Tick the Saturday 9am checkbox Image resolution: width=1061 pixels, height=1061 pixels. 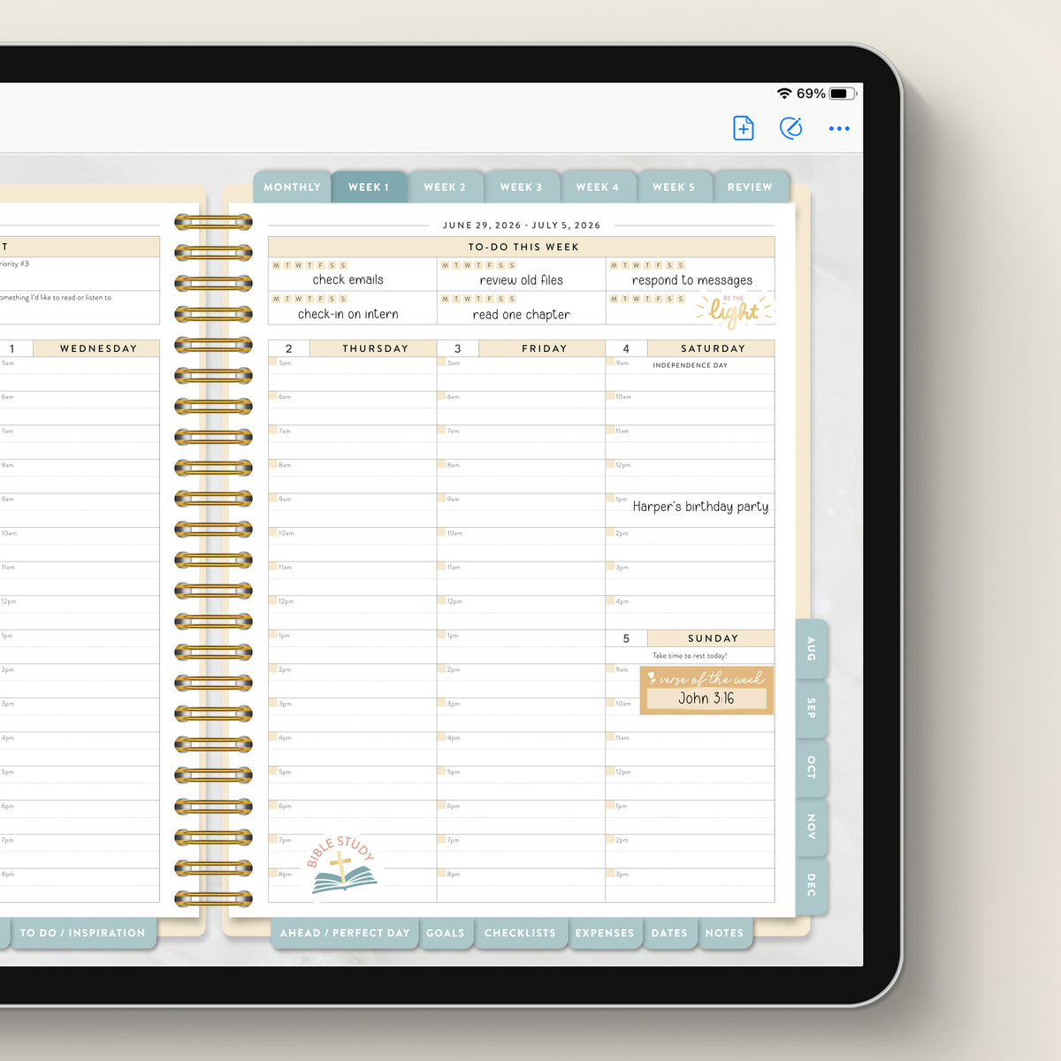point(610,362)
